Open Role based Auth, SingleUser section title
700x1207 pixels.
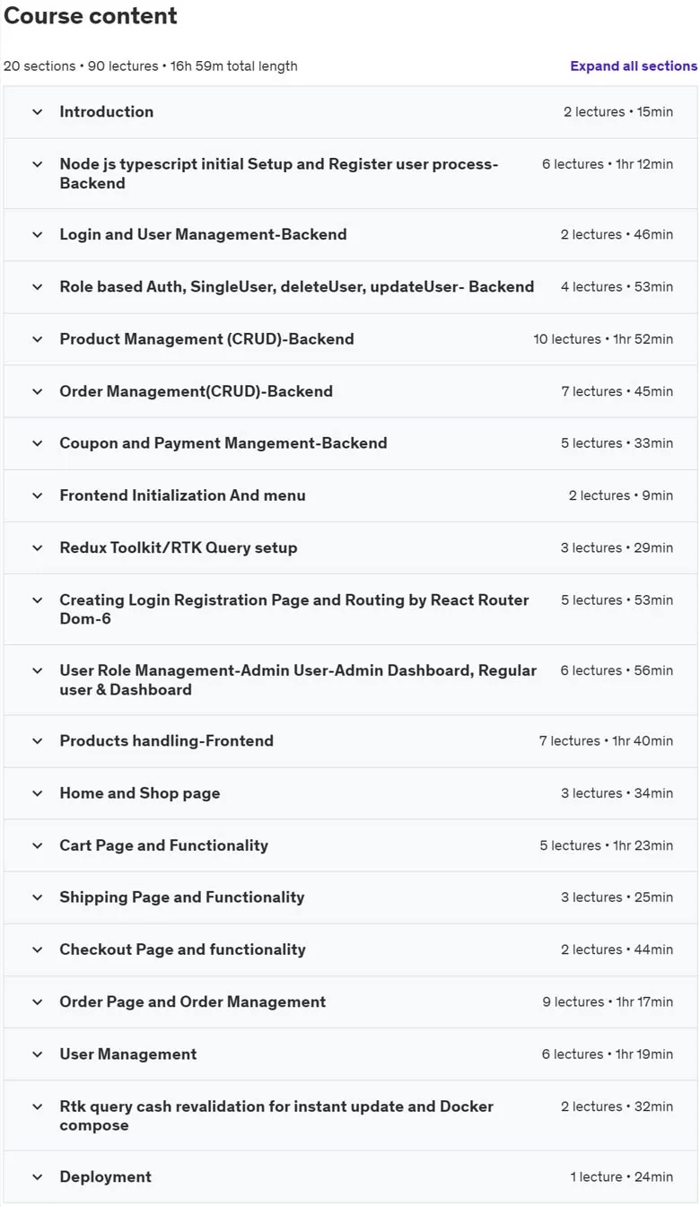click(x=297, y=287)
